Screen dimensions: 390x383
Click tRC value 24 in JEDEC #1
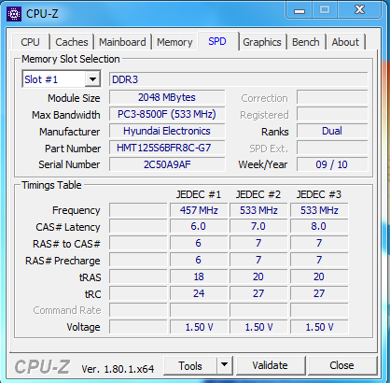(199, 293)
